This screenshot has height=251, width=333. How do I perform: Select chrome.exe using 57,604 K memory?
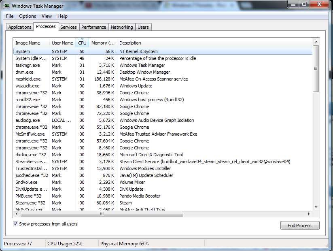(x=163, y=141)
